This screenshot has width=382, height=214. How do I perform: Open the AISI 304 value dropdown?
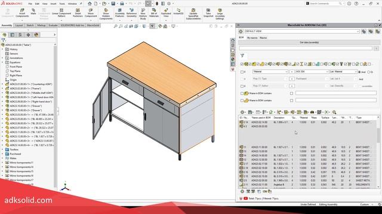312,71
